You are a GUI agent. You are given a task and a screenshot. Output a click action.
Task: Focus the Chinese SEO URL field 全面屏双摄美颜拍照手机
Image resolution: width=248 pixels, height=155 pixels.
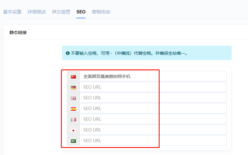coord(153,76)
